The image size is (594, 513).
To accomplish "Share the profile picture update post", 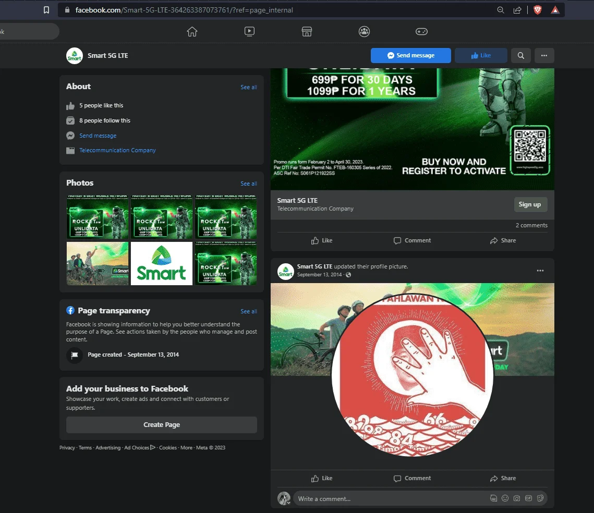I will tap(503, 478).
